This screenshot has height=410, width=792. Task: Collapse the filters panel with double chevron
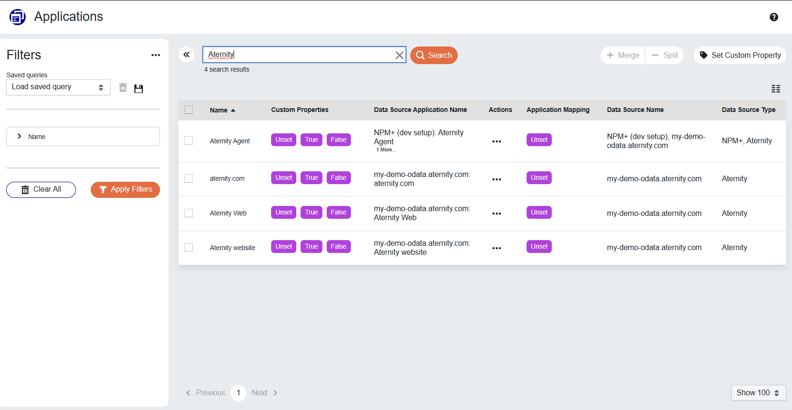click(187, 55)
